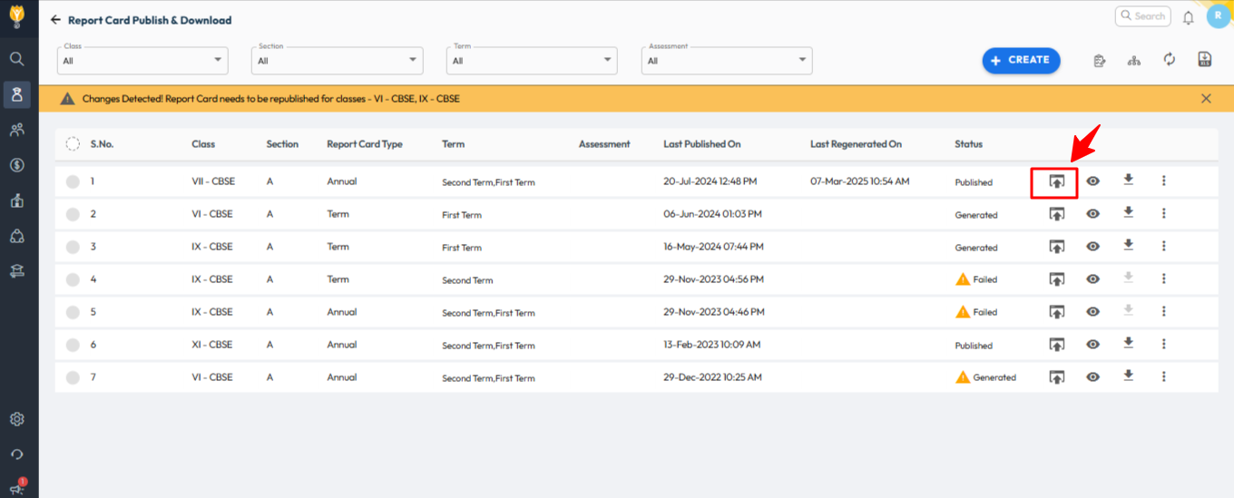Image resolution: width=1234 pixels, height=498 pixels.
Task: Open the people menu in sidebar
Action: 16,130
